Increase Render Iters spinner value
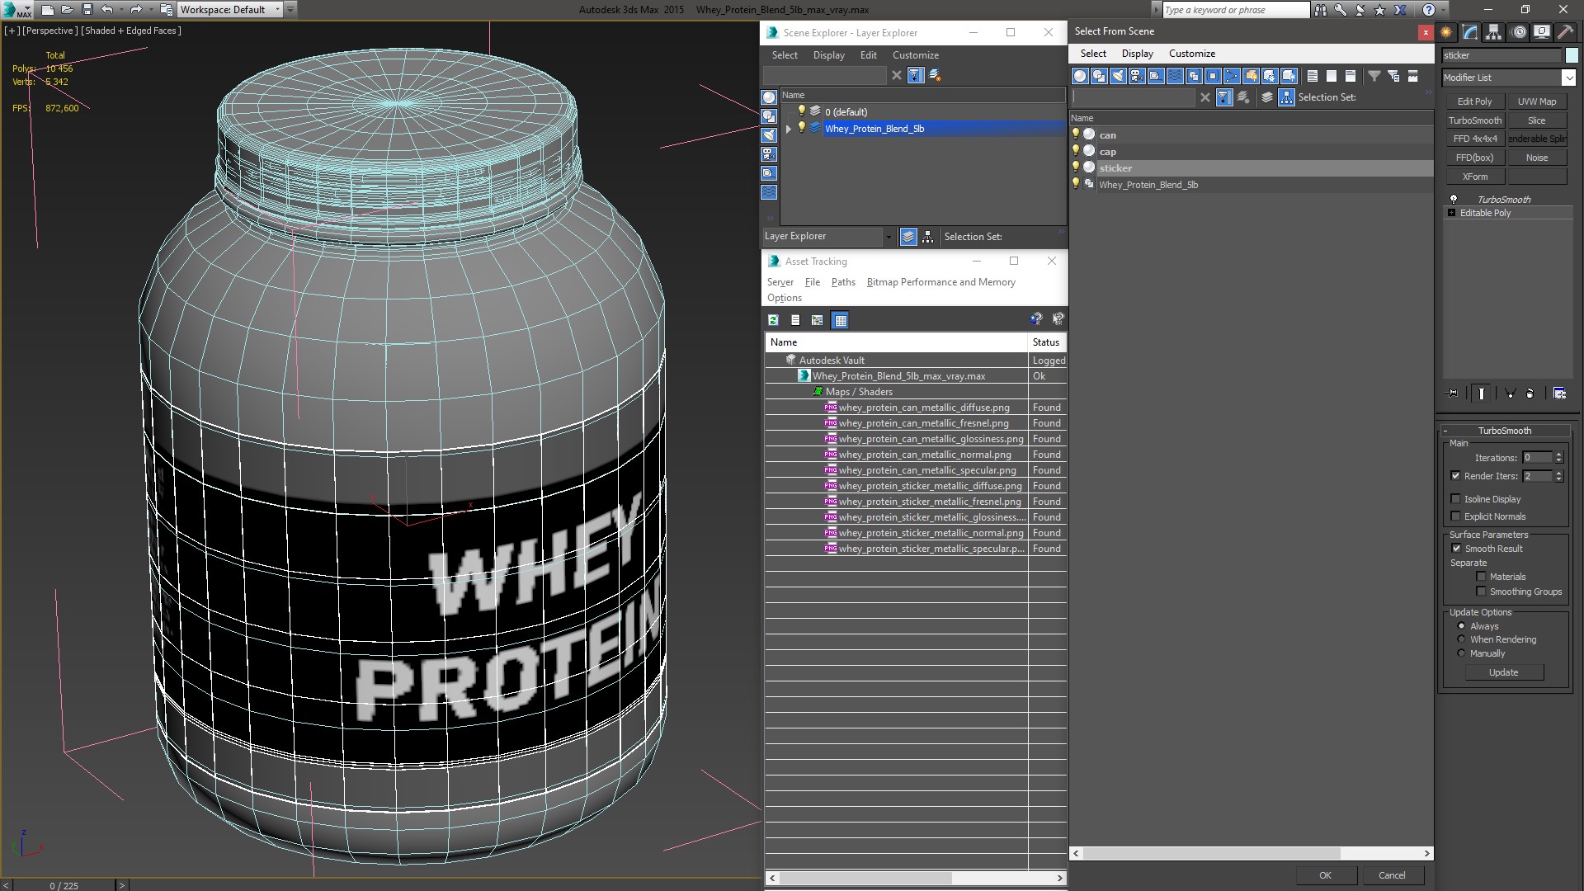 pyautogui.click(x=1558, y=473)
